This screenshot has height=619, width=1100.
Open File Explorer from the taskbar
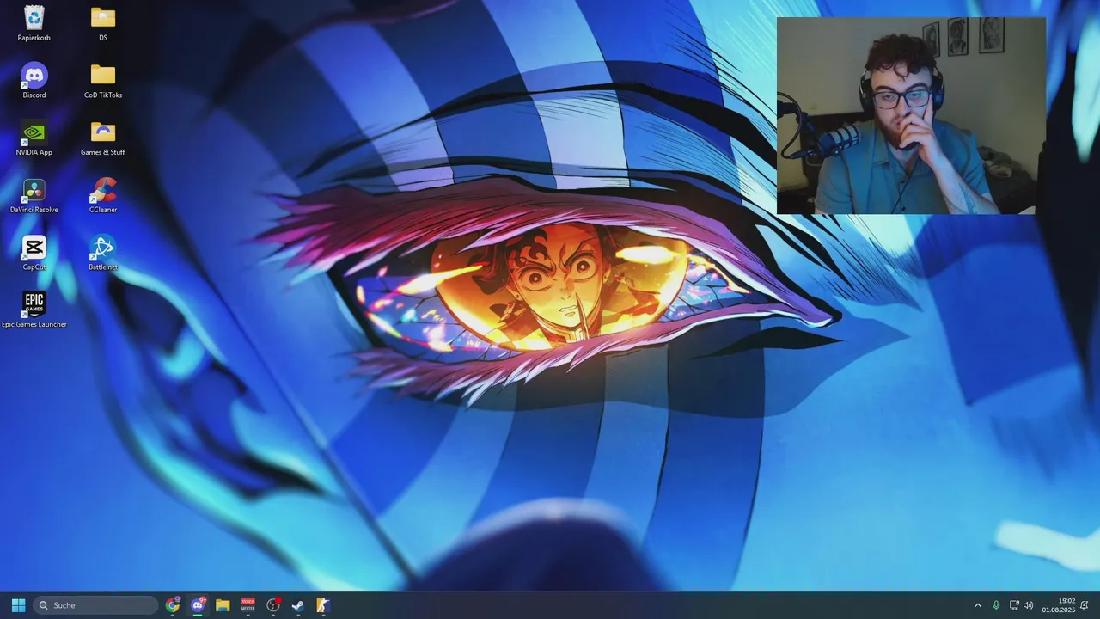pyautogui.click(x=223, y=605)
